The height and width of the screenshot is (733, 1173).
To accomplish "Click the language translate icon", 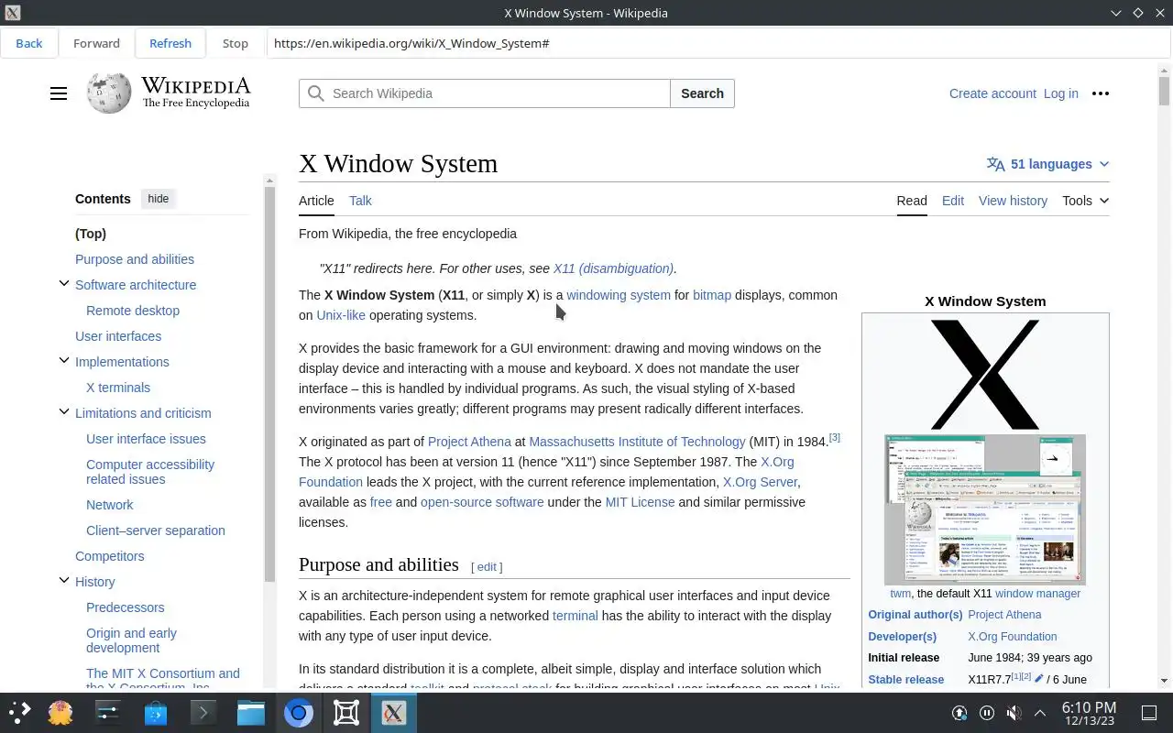I will pos(995,164).
